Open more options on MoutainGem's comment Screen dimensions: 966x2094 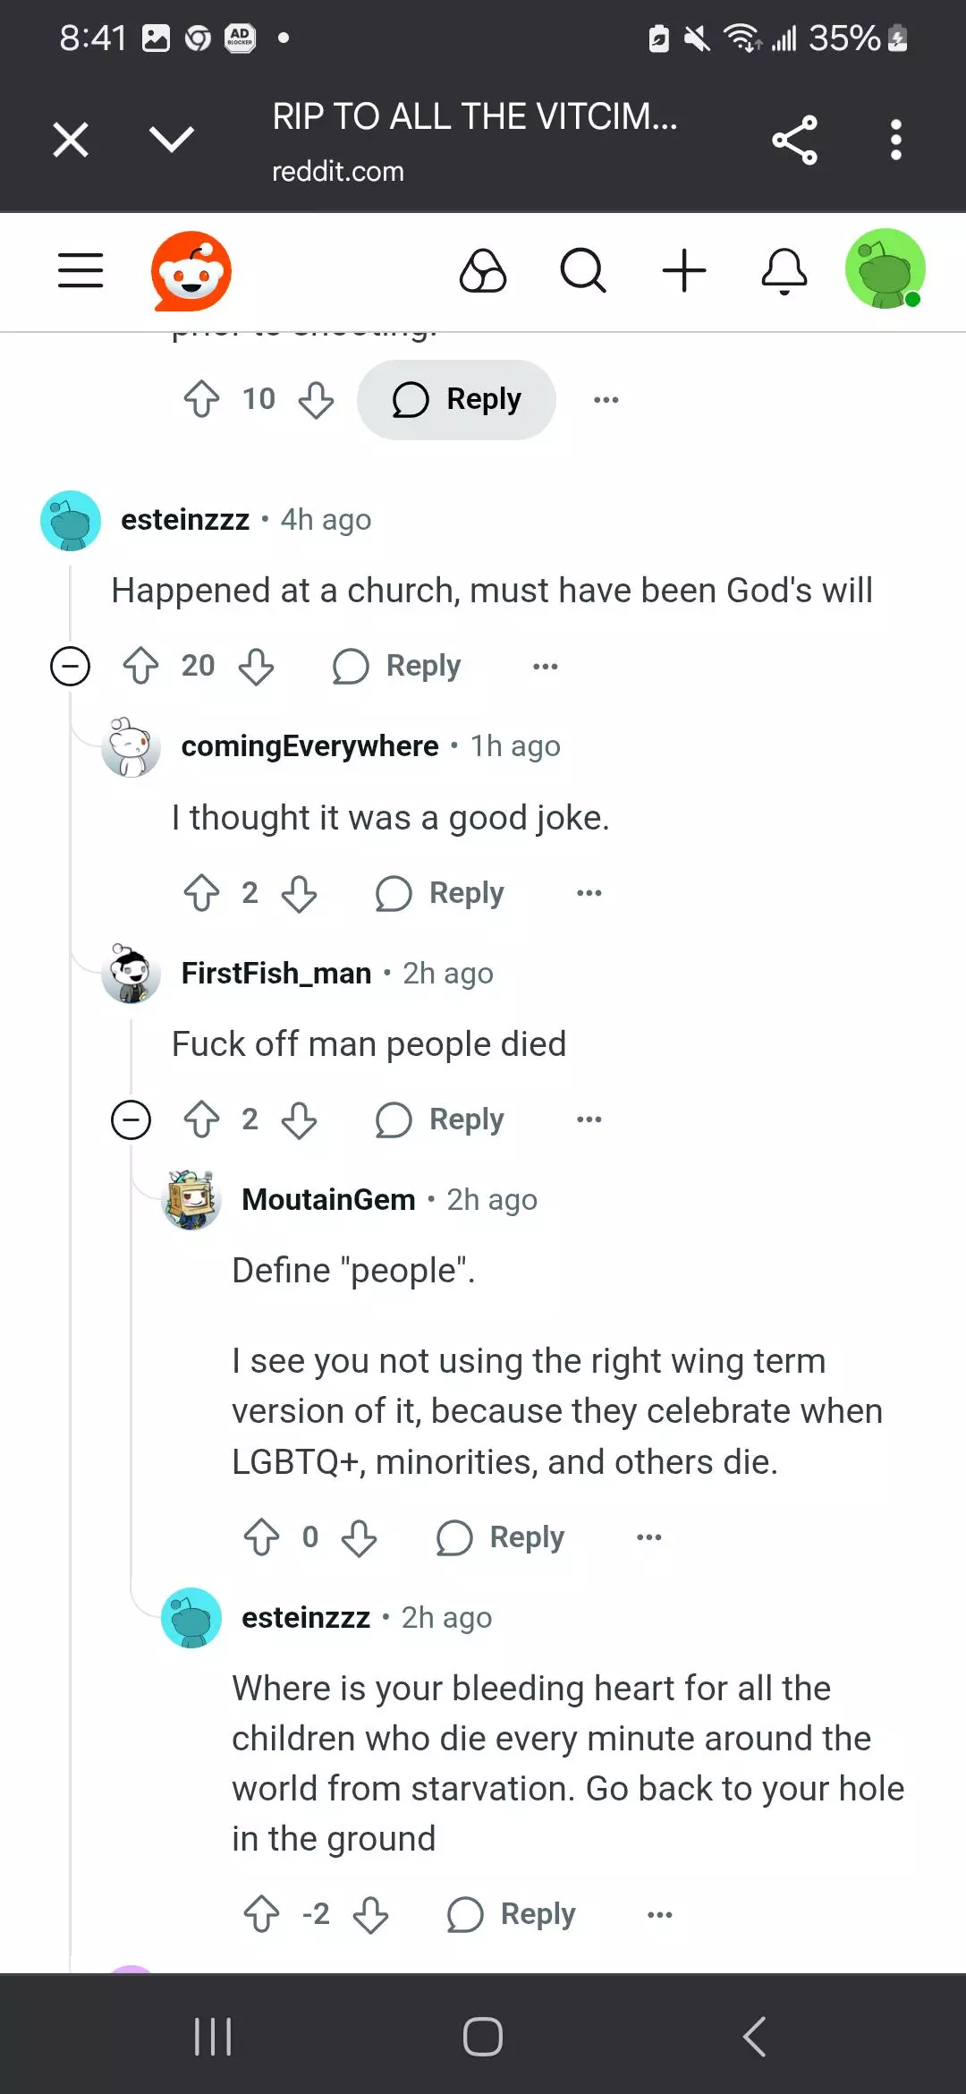pos(649,1537)
